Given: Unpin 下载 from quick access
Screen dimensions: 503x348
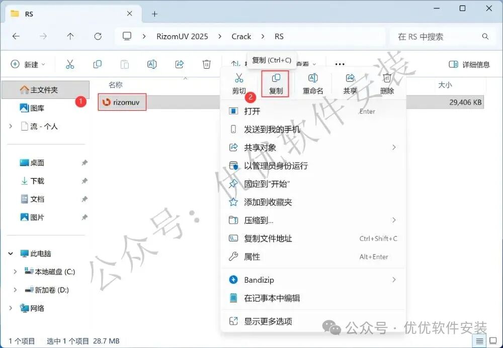Looking at the screenshot, I should click(x=85, y=181).
